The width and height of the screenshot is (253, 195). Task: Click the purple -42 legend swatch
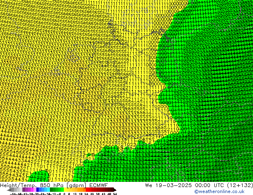tap(24, 189)
